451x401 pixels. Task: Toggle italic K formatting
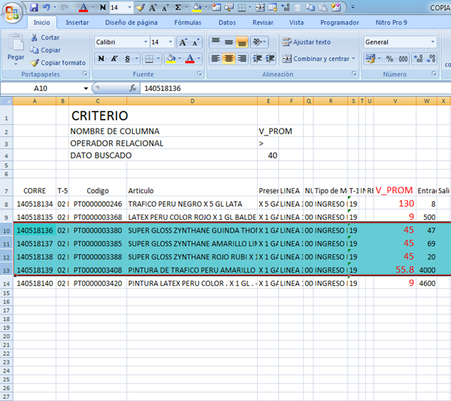pos(114,59)
